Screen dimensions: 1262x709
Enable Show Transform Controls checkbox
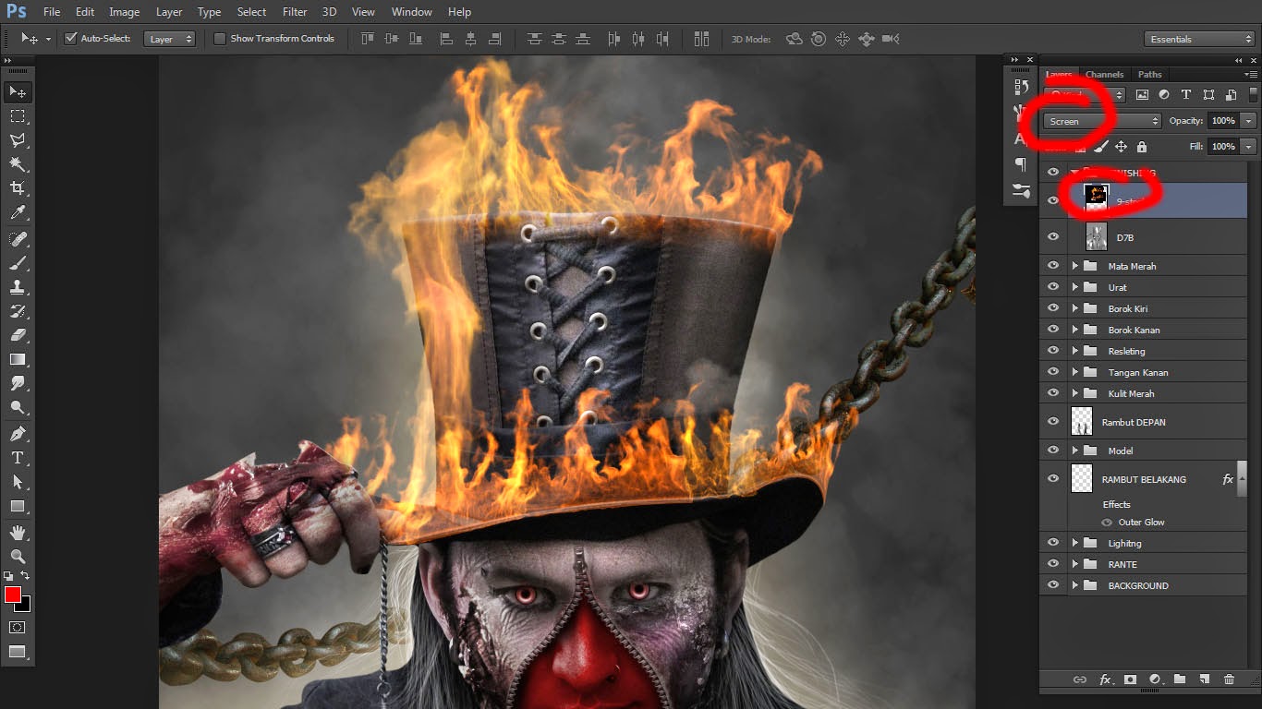click(220, 39)
